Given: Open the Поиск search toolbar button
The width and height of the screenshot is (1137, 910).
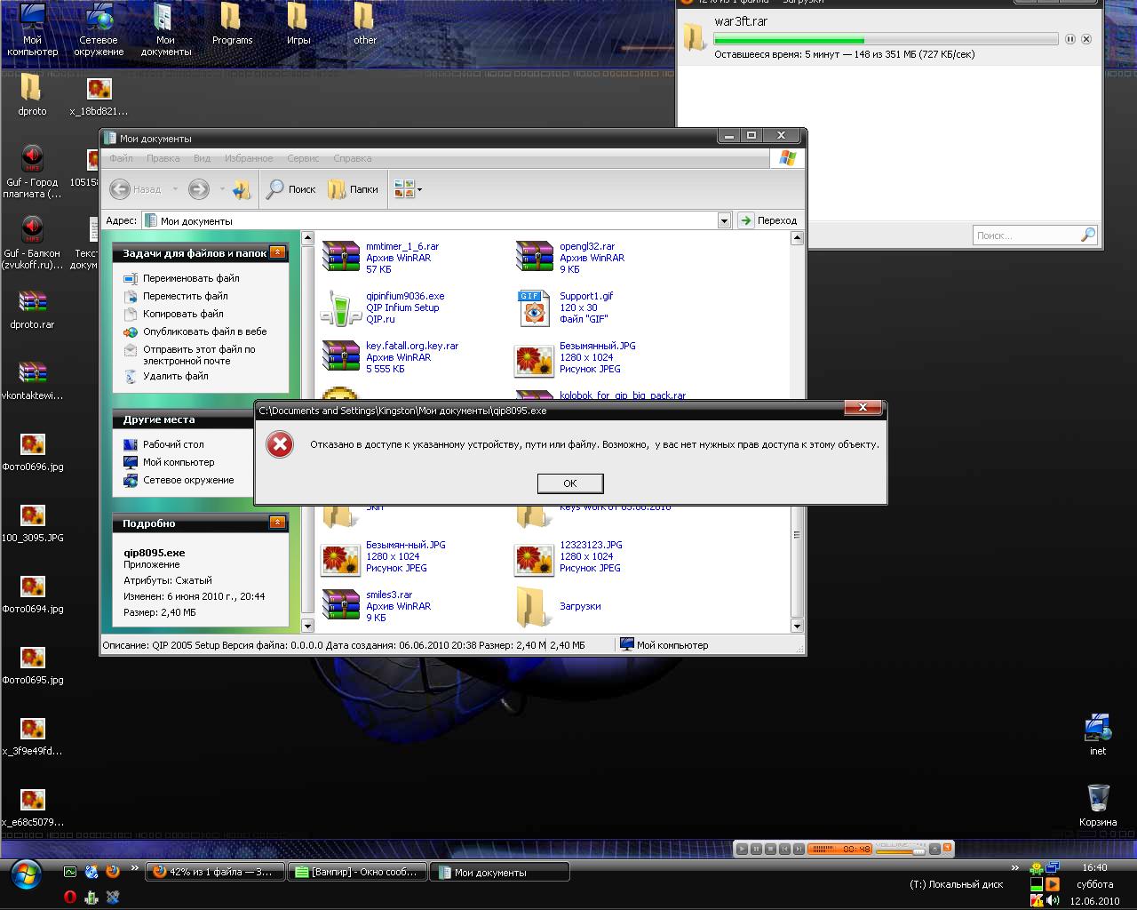Looking at the screenshot, I should point(291,189).
